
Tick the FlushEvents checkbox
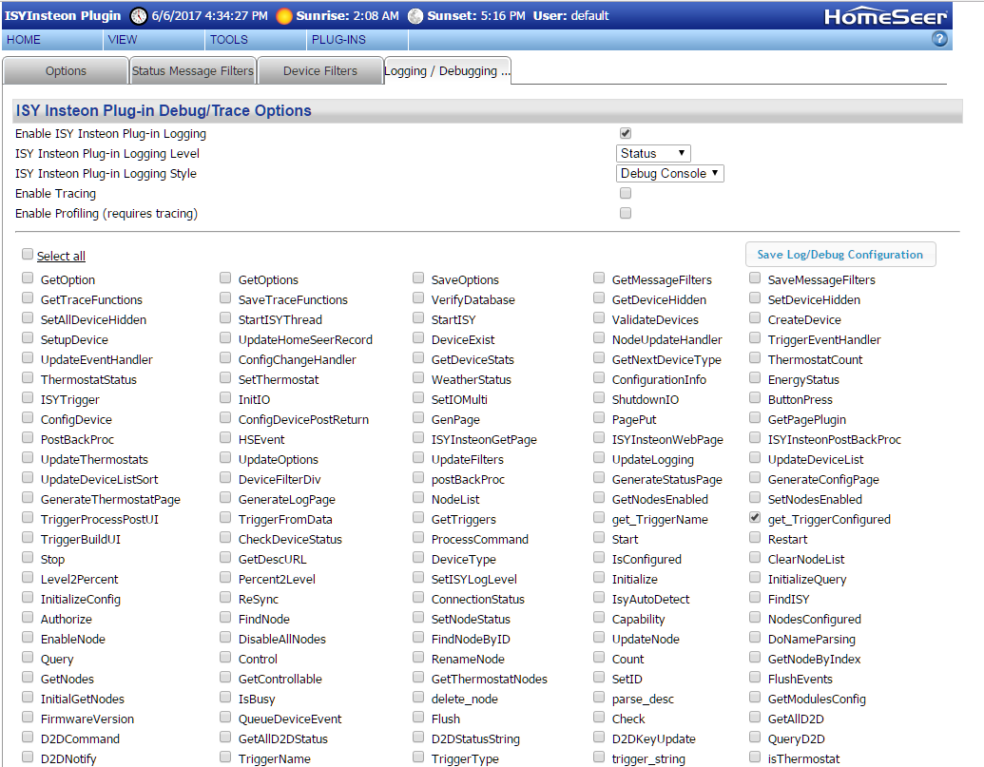pyautogui.click(x=755, y=678)
